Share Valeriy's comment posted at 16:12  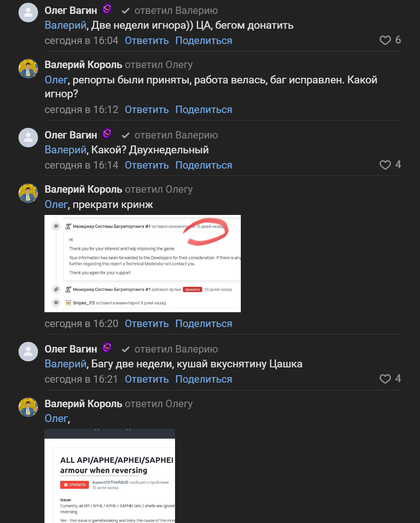pyautogui.click(x=203, y=110)
